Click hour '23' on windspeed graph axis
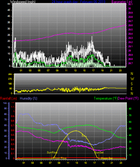This screenshot has height=167, width=140. click(120, 70)
